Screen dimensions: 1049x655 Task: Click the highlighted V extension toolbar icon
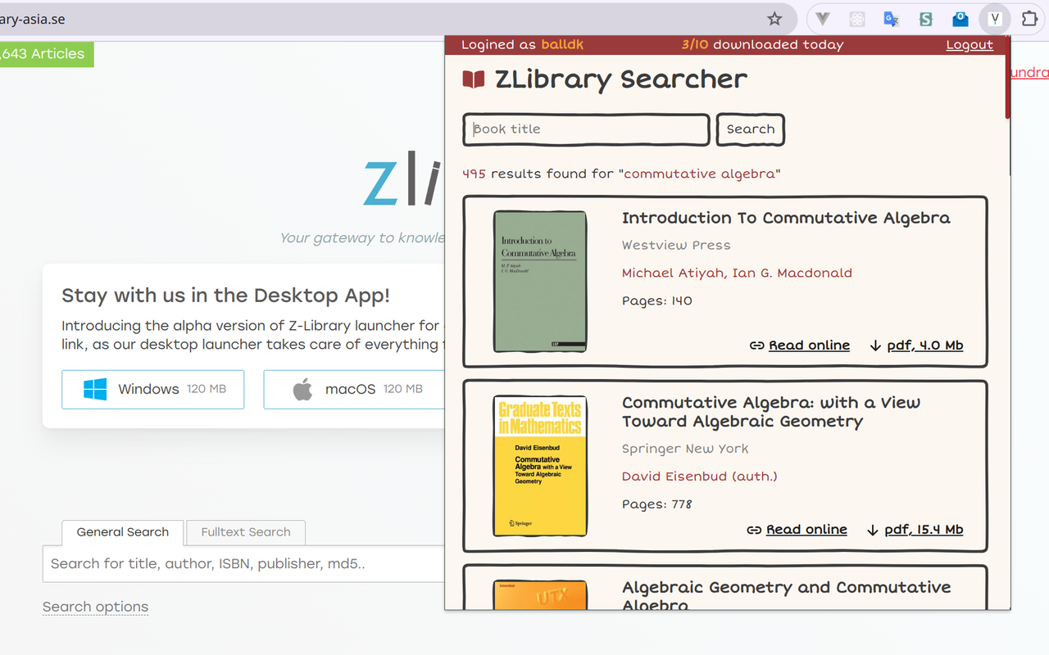tap(994, 18)
